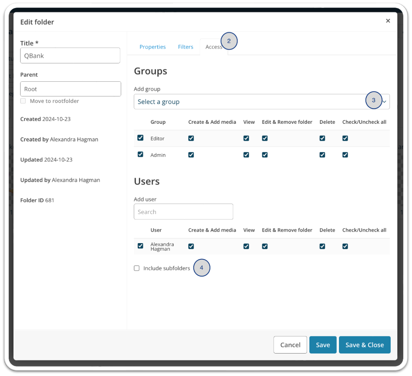Close the Edit folder dialog
The image size is (412, 376).
pyautogui.click(x=388, y=21)
